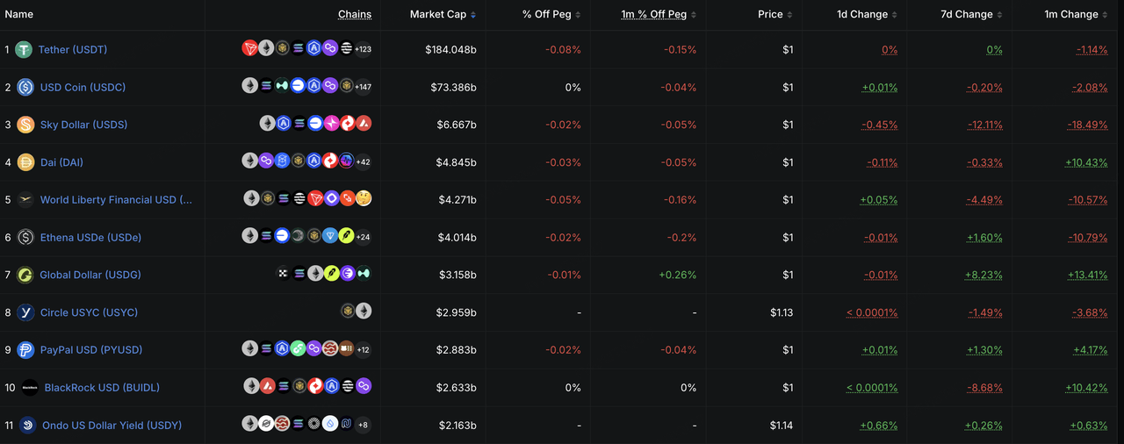Click the Dai (DAI) coin logo icon

25,162
